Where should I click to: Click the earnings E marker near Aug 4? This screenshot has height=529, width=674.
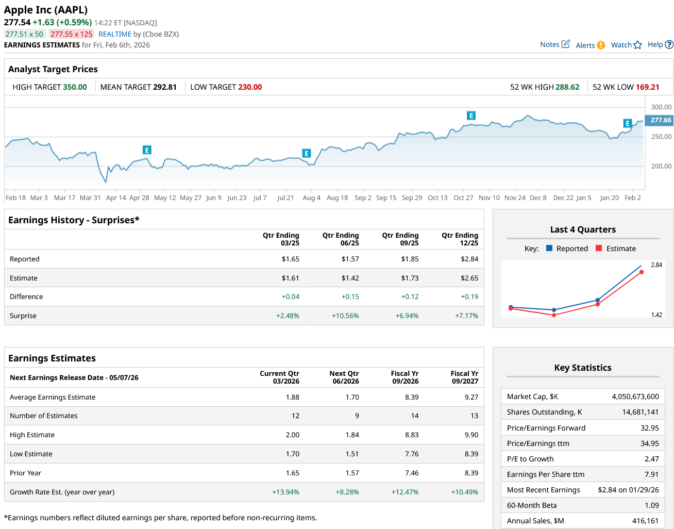coord(307,153)
